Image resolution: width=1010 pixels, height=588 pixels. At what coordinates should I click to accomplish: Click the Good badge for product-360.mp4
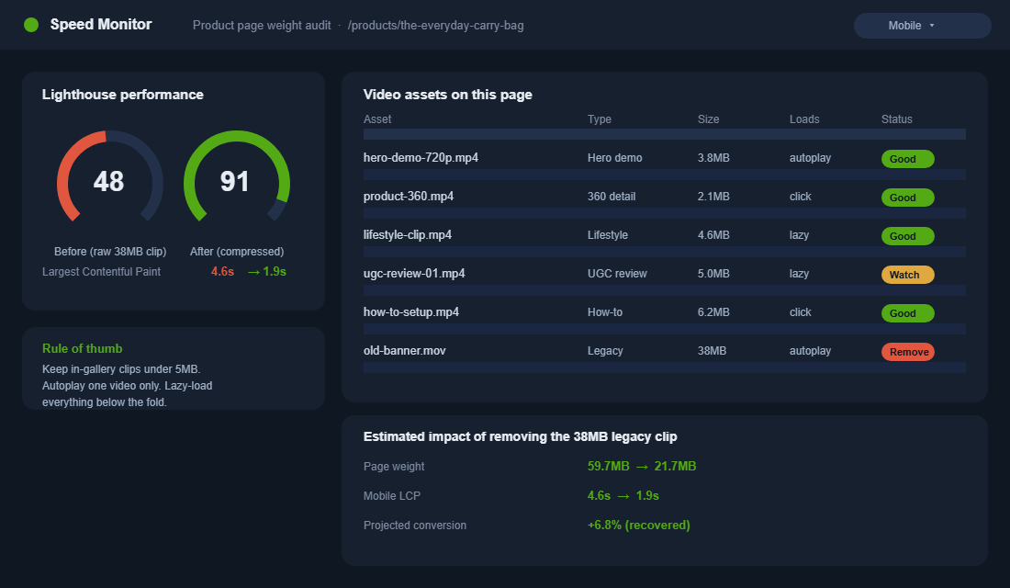[x=907, y=198]
